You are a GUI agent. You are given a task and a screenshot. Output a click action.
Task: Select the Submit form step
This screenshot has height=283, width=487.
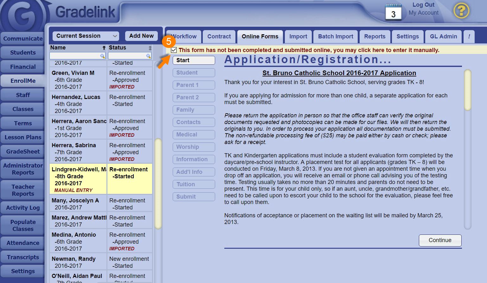coord(194,197)
